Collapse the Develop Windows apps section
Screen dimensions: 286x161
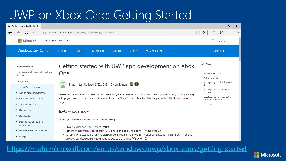coord(28,87)
